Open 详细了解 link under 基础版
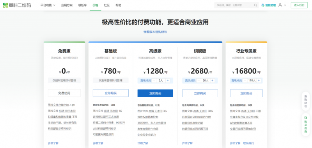The height and width of the screenshot is (148, 312). (98, 143)
